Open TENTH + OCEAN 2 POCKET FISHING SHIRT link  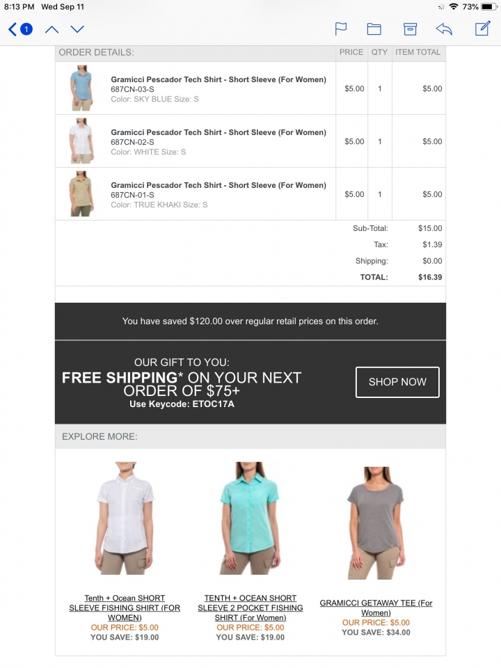click(x=250, y=608)
